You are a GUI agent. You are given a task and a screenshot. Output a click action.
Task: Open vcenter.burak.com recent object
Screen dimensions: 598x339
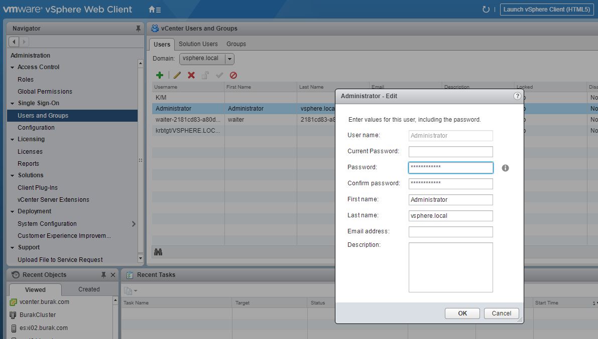coord(44,302)
